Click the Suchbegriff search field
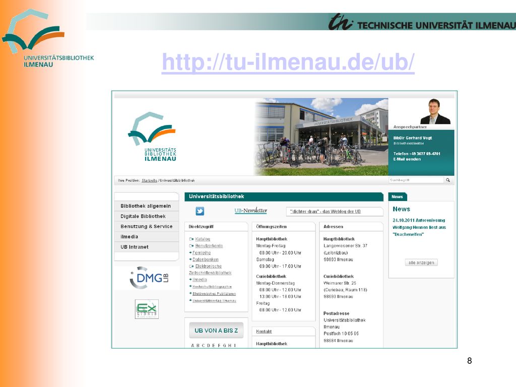 416,180
